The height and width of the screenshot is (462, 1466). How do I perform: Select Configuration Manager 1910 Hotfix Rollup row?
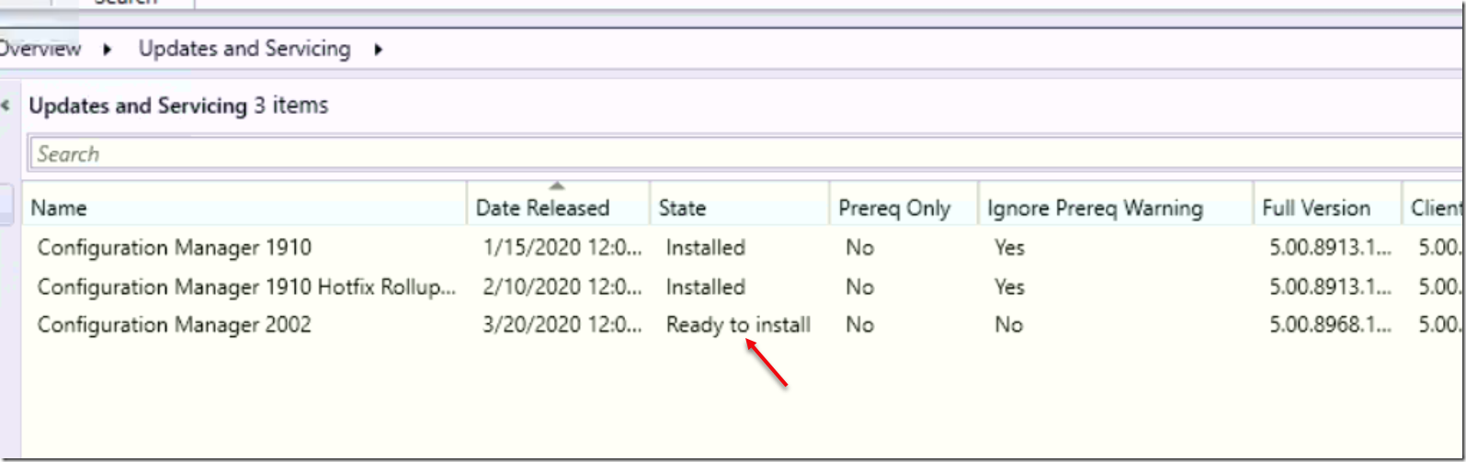744,287
